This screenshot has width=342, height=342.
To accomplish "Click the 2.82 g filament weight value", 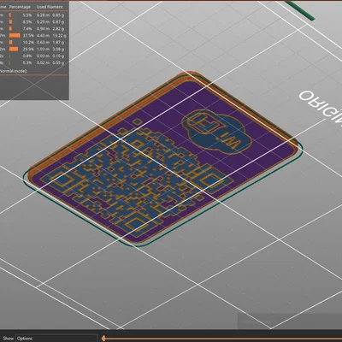I will pos(58,29).
